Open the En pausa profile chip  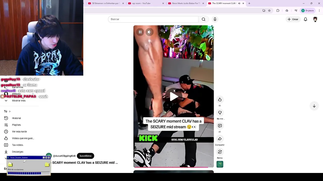(x=308, y=11)
